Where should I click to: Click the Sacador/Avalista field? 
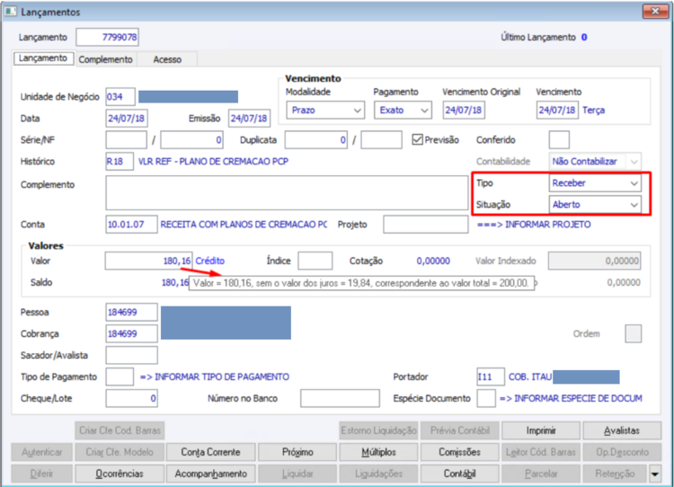131,356
